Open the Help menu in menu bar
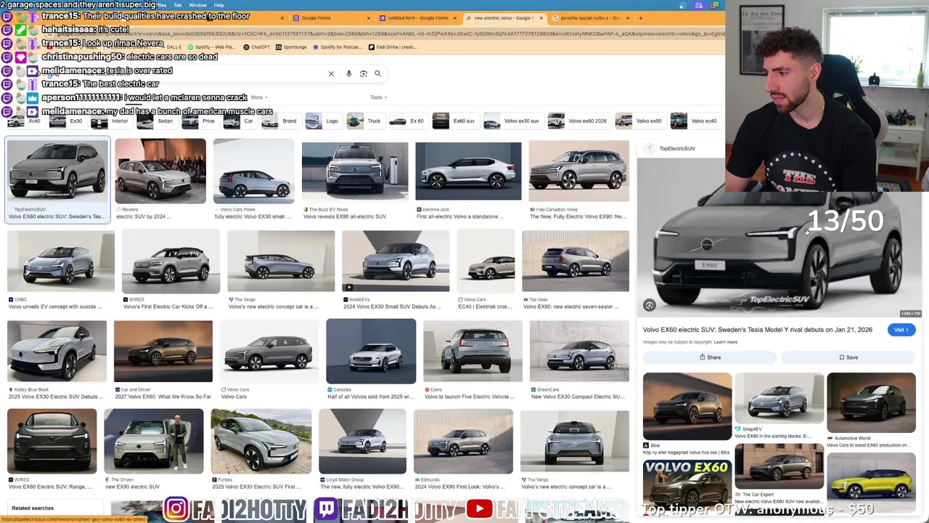The height and width of the screenshot is (523, 929). point(219,5)
